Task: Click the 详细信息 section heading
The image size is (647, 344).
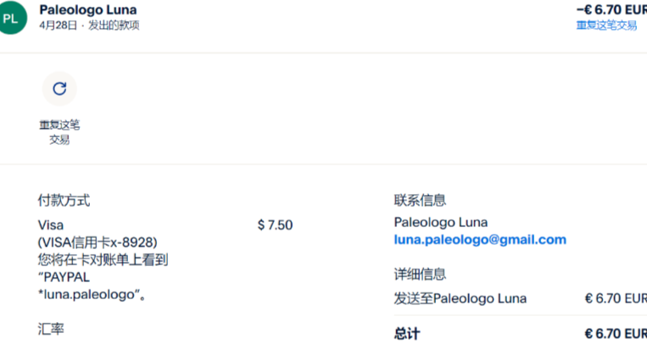Action: [x=420, y=275]
